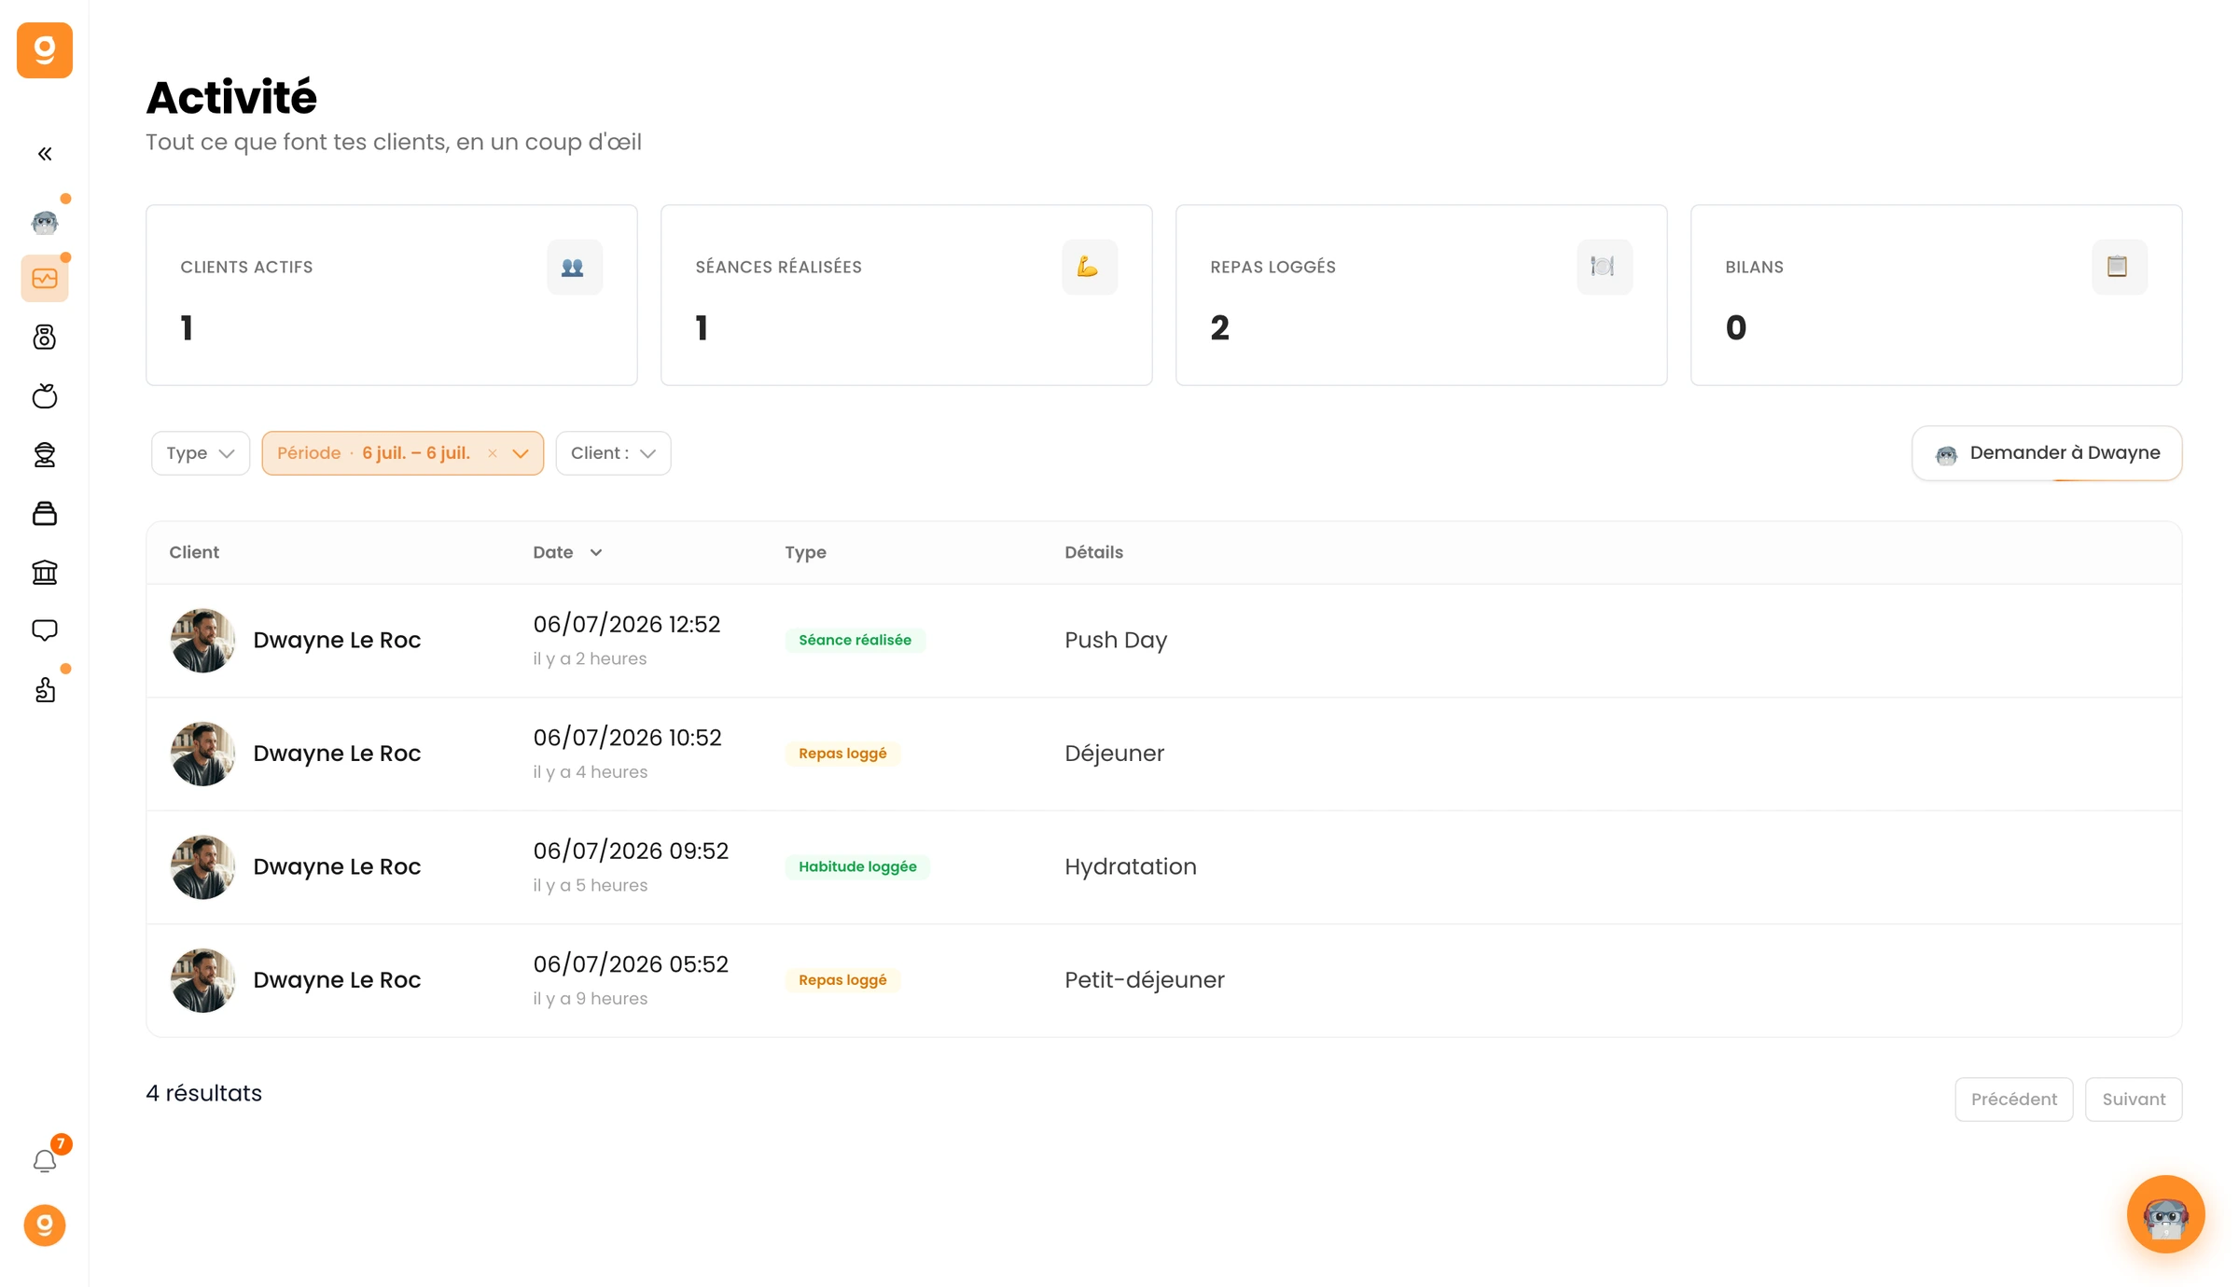Viewport: 2239px width, 1287px height.
Task: Open the person clients sidebar icon
Action: [45, 454]
